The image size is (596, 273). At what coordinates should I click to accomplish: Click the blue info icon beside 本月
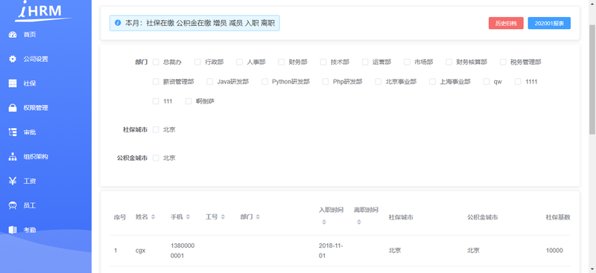[118, 23]
